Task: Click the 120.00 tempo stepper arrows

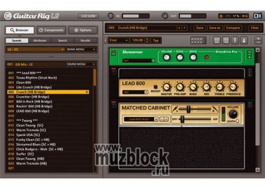Action: pos(147,40)
